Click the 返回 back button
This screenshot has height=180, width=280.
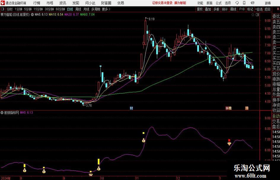[267, 9]
